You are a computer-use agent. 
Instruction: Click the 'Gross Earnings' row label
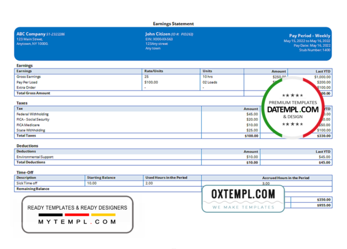pyautogui.click(x=28, y=77)
